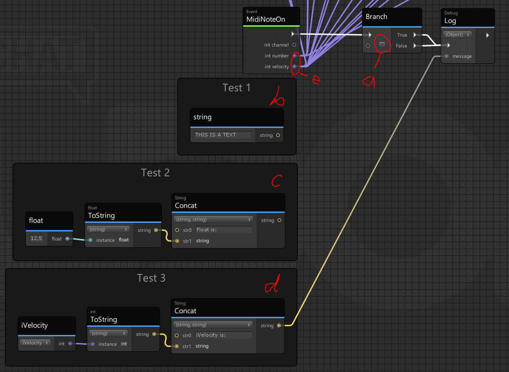Image resolution: width=509 pixels, height=372 pixels.
Task: Click the Log node message input port
Action: [447, 57]
